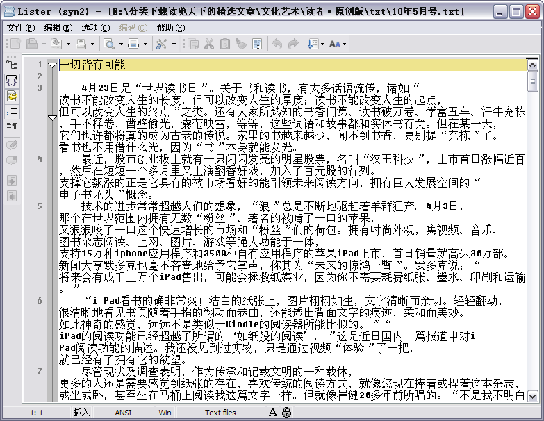
Task: Open the 编码(C) menu
Action: [133, 27]
